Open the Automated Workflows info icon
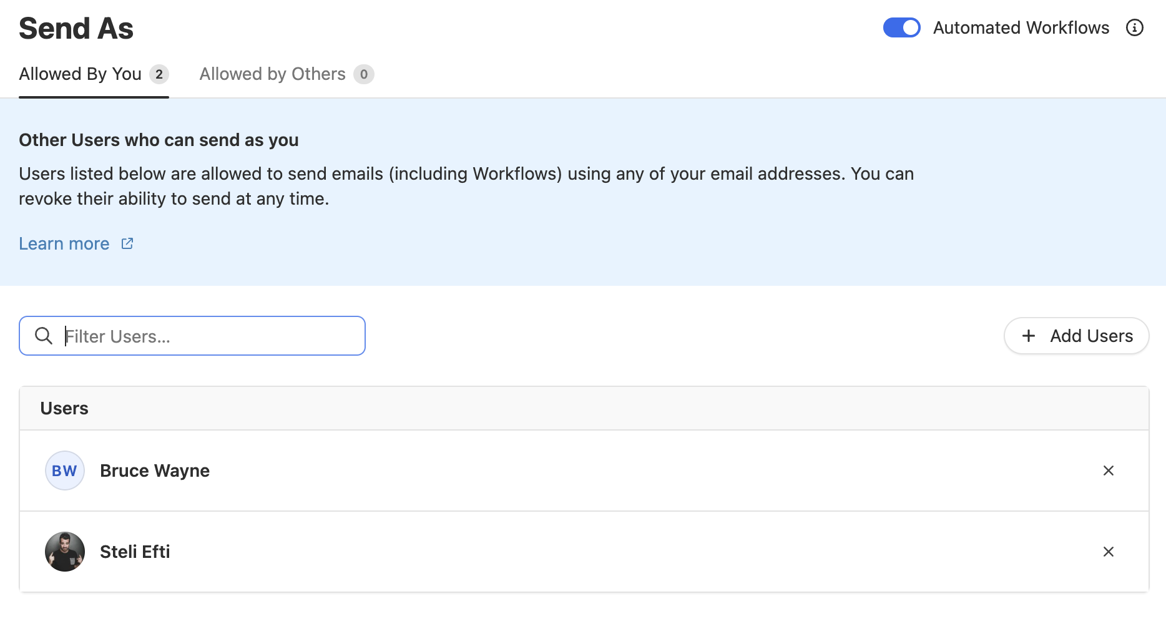Screen dimensions: 1166x639 click(1134, 28)
